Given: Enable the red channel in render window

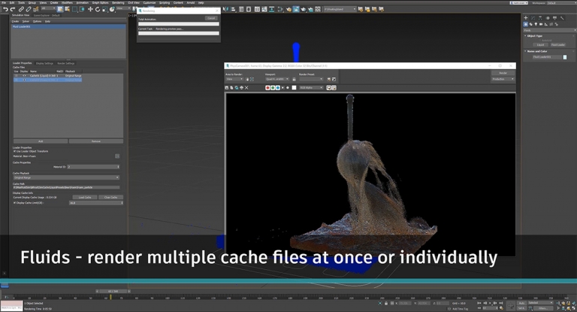Looking at the screenshot, I should tap(267, 88).
